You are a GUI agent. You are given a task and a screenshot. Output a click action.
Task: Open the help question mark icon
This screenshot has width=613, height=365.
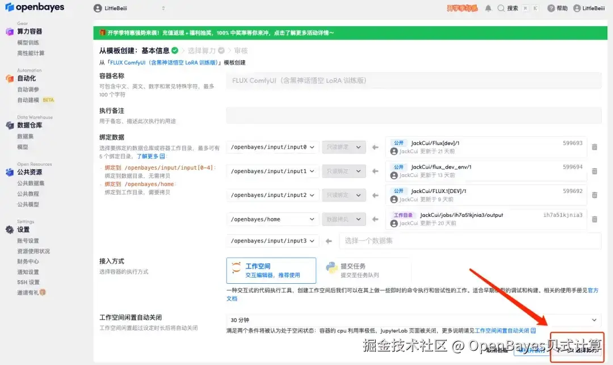(551, 8)
